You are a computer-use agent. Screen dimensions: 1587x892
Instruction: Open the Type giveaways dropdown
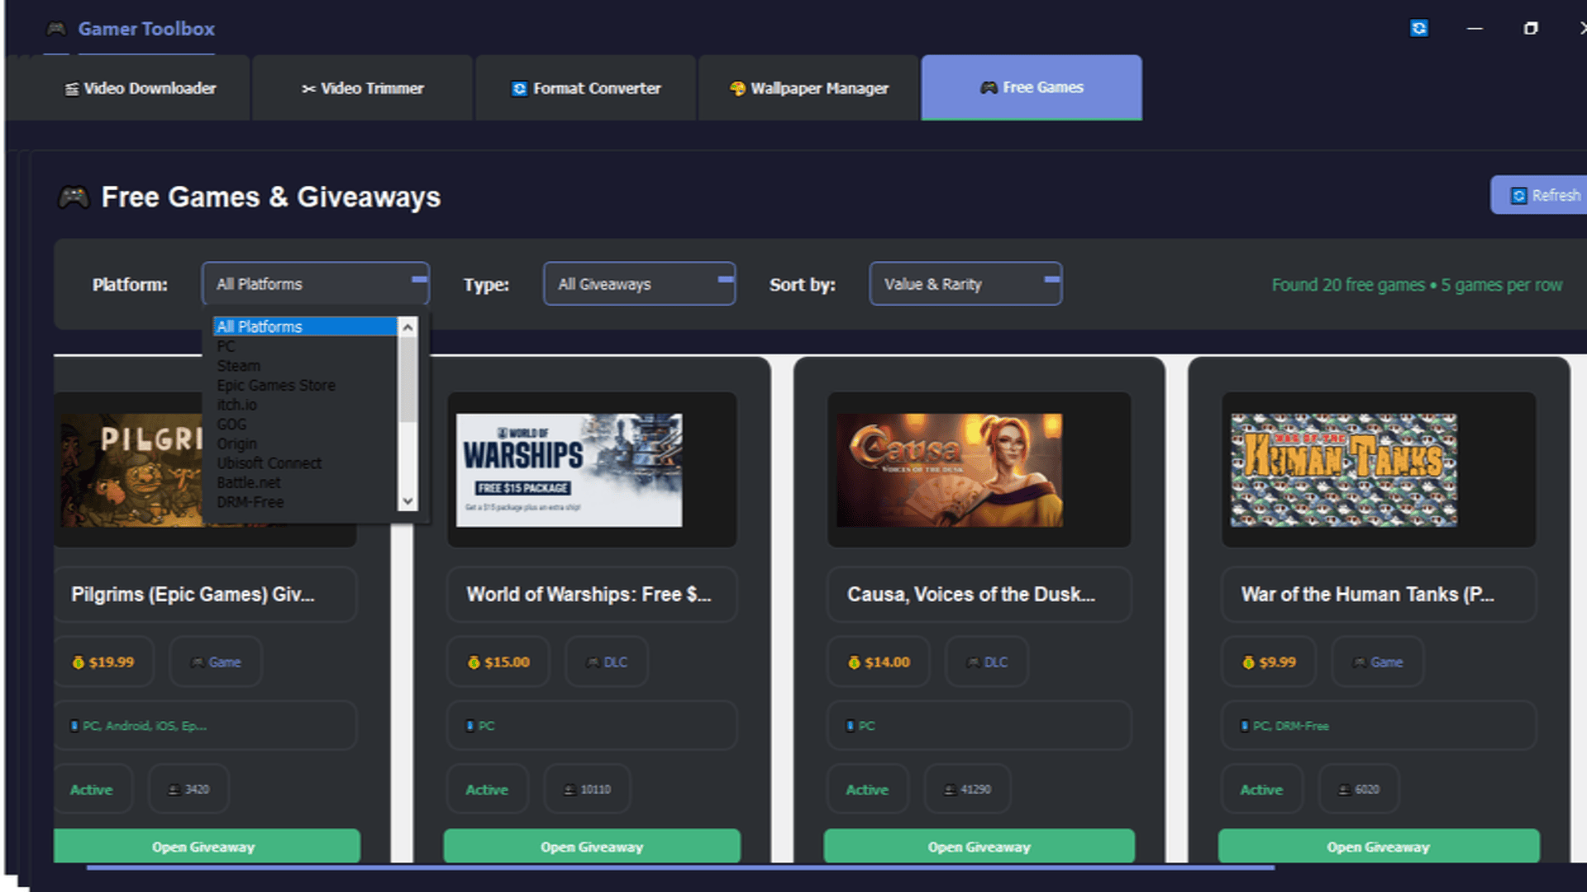639,283
